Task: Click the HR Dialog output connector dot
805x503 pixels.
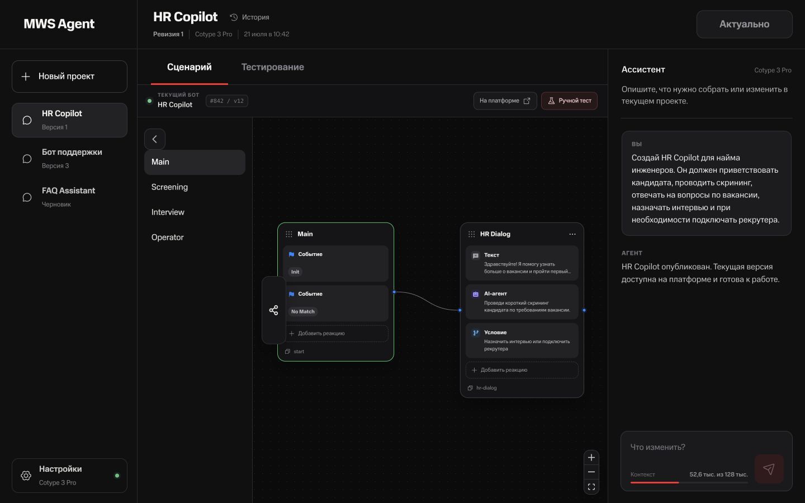Action: click(584, 310)
